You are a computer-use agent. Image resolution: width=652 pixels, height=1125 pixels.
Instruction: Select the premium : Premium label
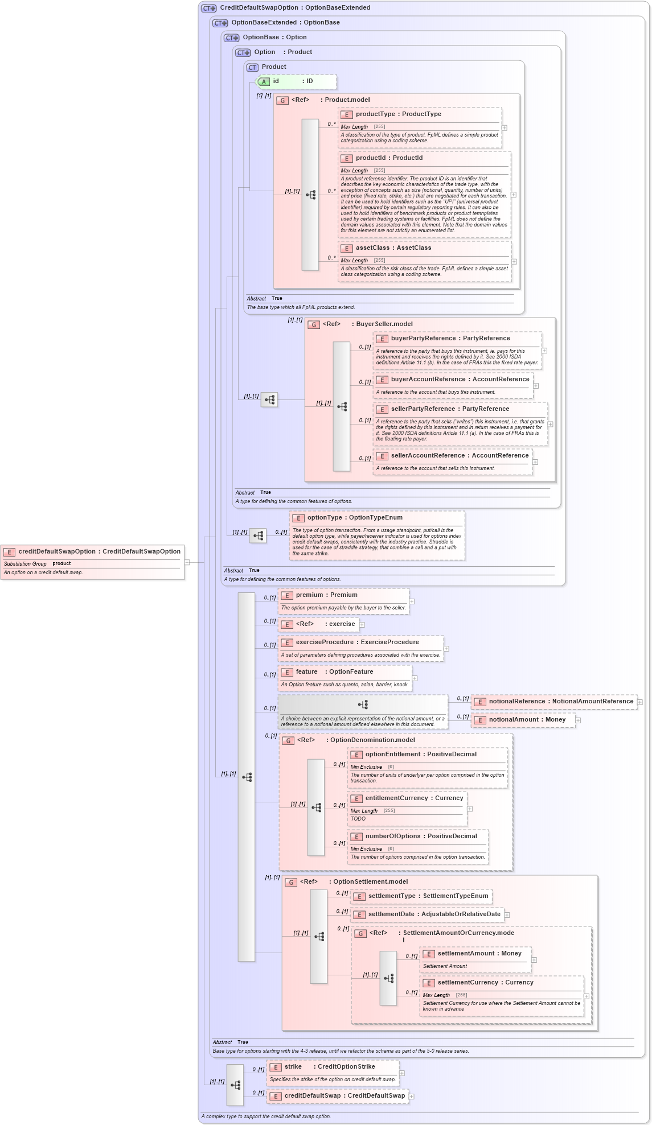(x=327, y=595)
